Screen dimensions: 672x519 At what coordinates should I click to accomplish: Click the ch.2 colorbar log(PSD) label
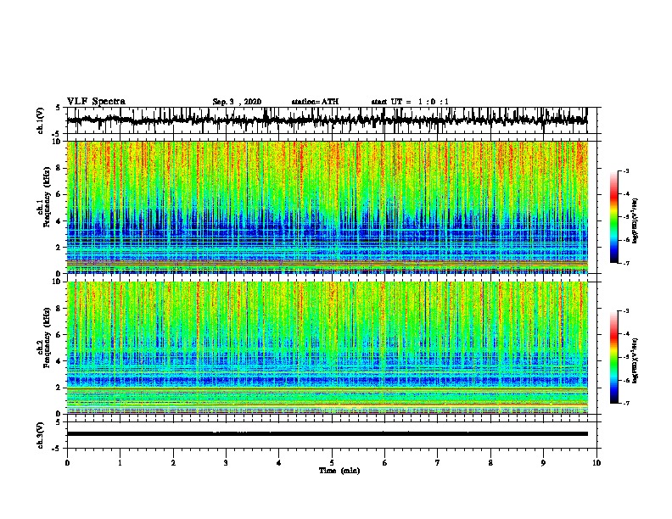coord(636,360)
